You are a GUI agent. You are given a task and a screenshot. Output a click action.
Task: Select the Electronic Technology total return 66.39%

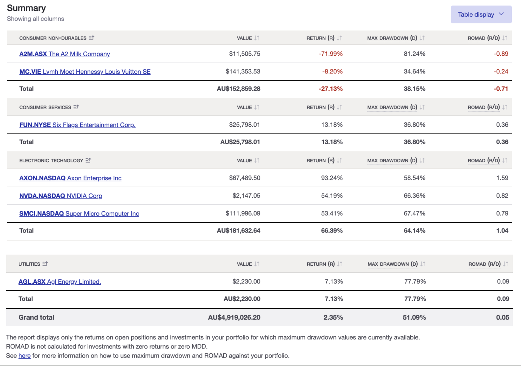click(332, 231)
